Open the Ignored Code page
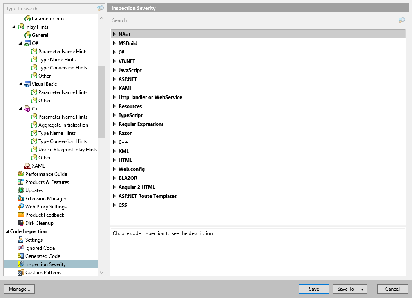Image resolution: width=412 pixels, height=298 pixels. [40, 248]
